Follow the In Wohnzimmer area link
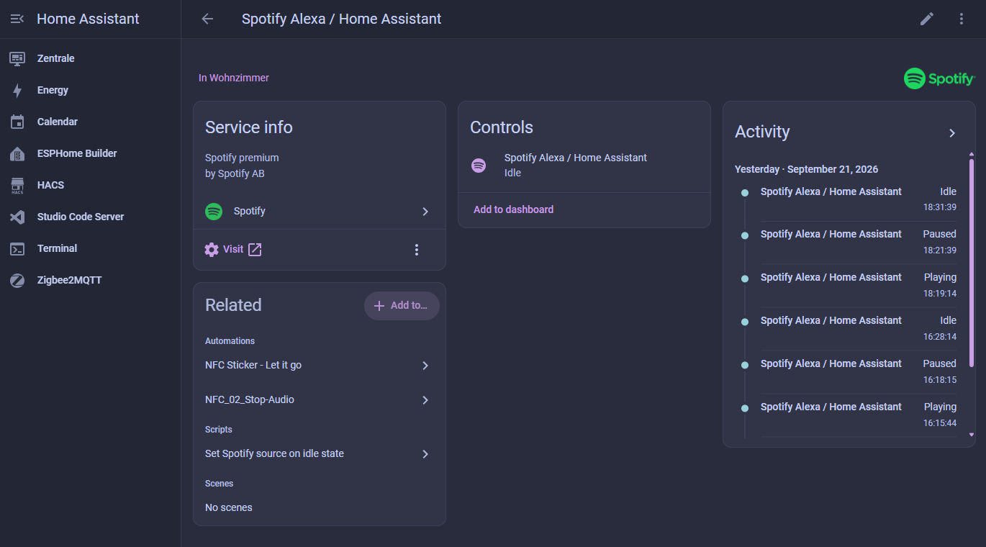Screen dimensions: 986x547 point(234,78)
